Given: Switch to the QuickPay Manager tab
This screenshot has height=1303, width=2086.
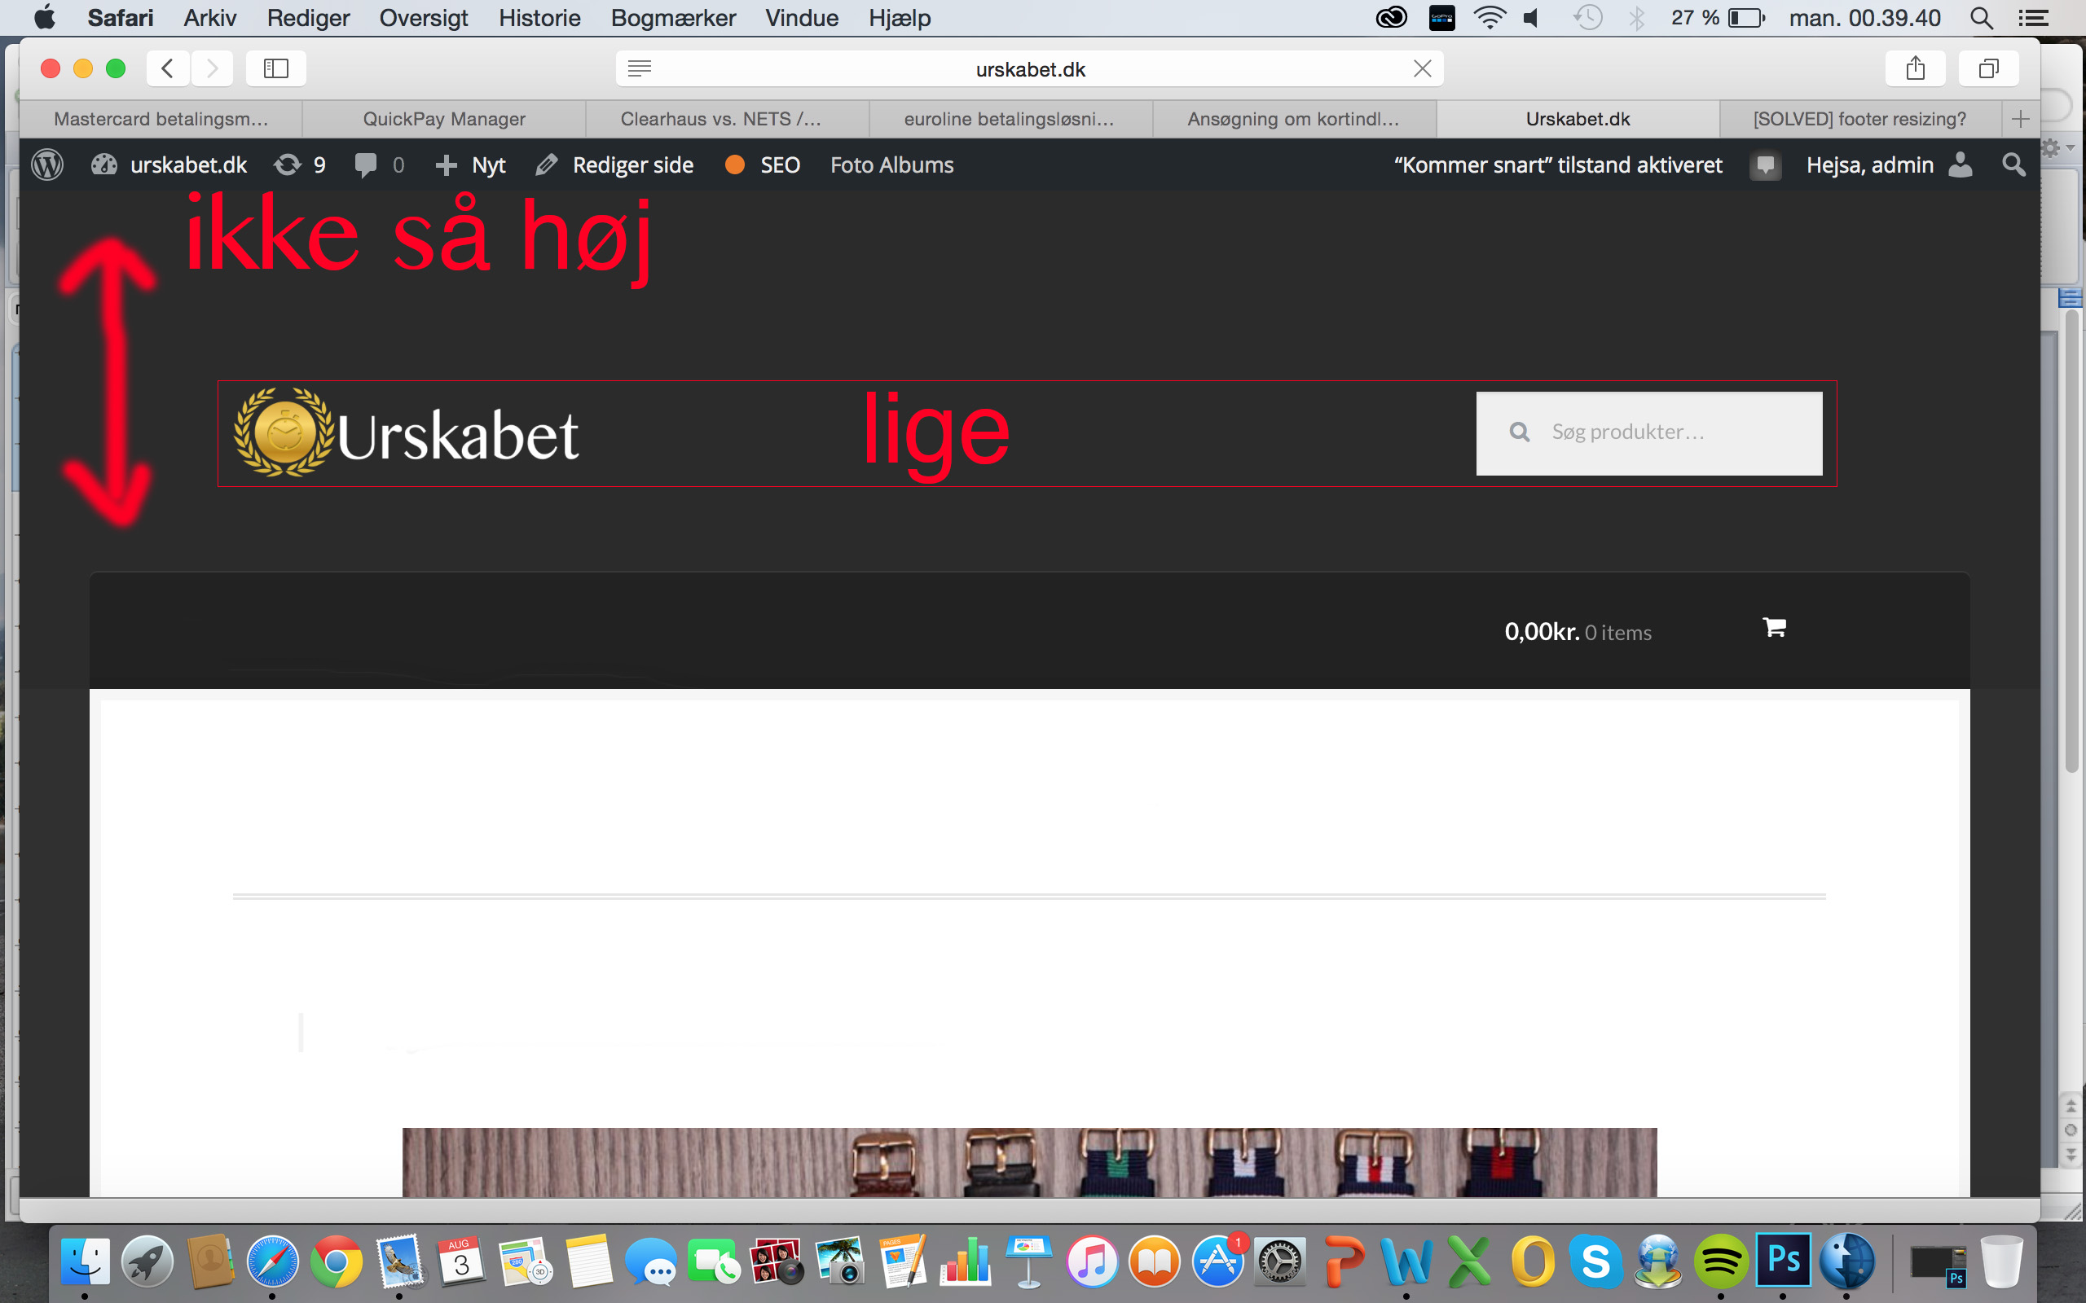Looking at the screenshot, I should [x=444, y=119].
